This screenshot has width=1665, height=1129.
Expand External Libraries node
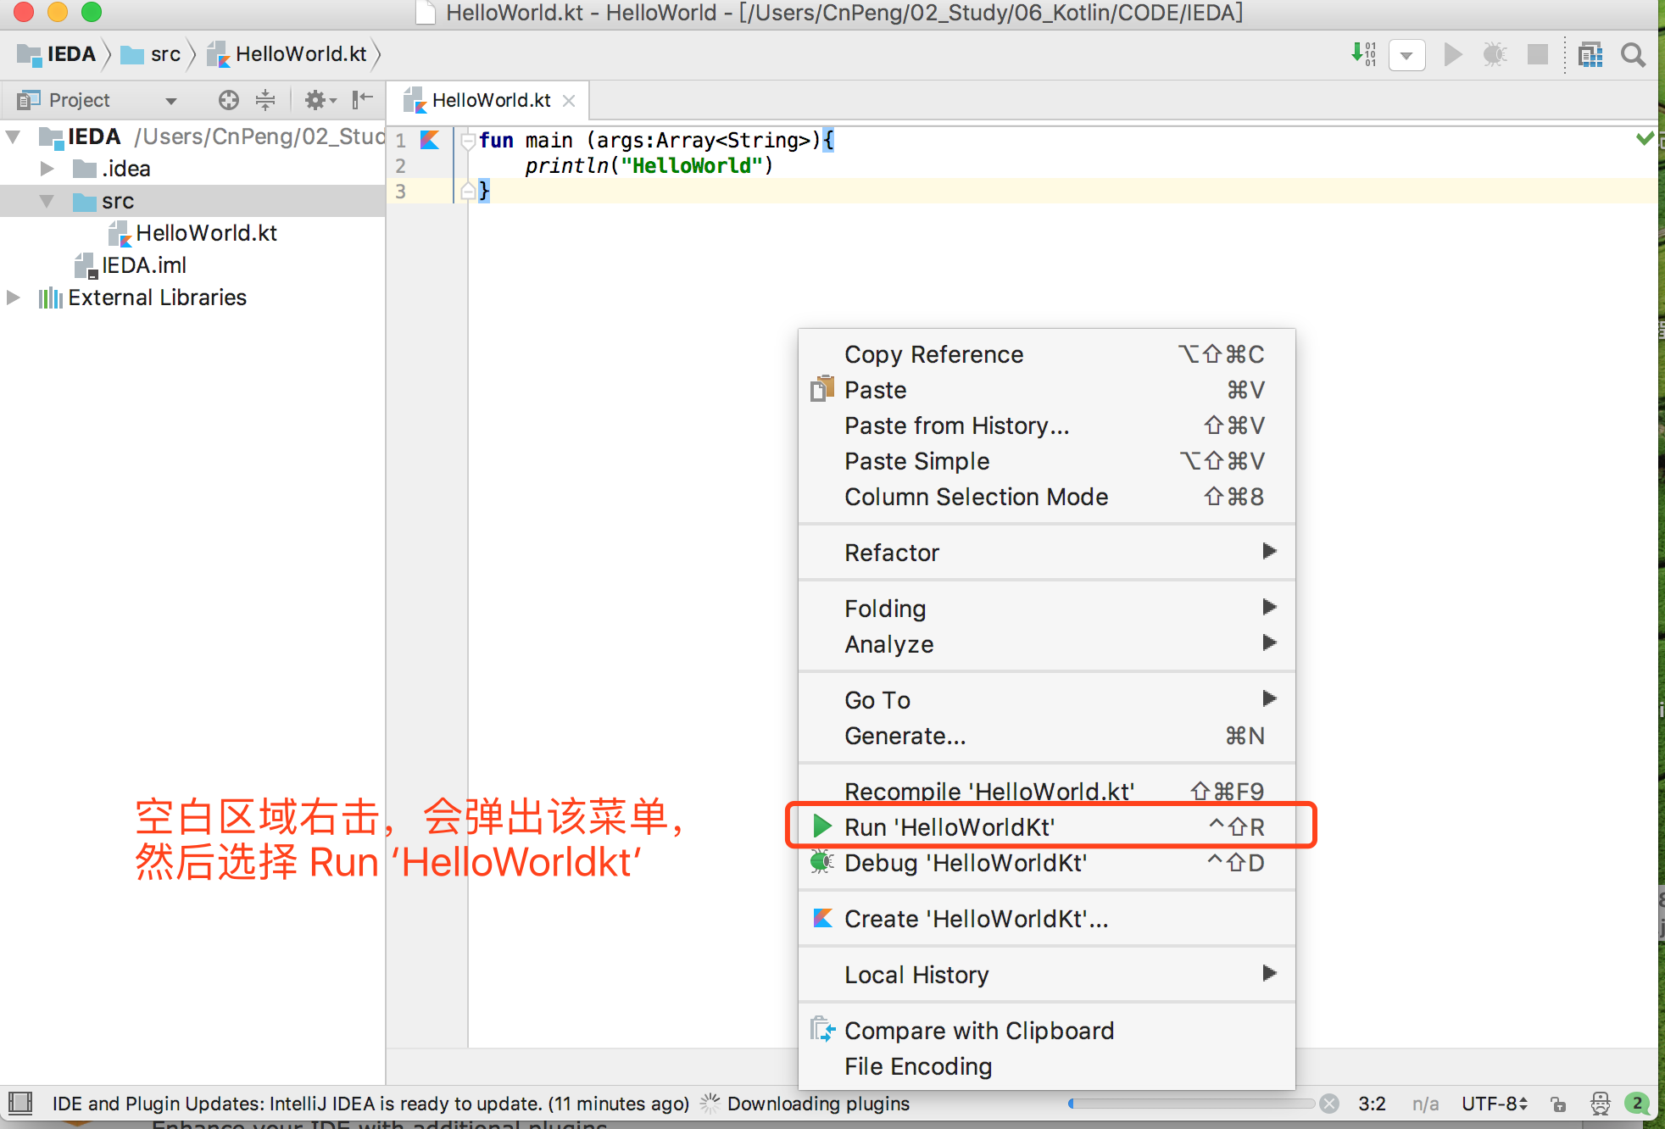pos(14,298)
